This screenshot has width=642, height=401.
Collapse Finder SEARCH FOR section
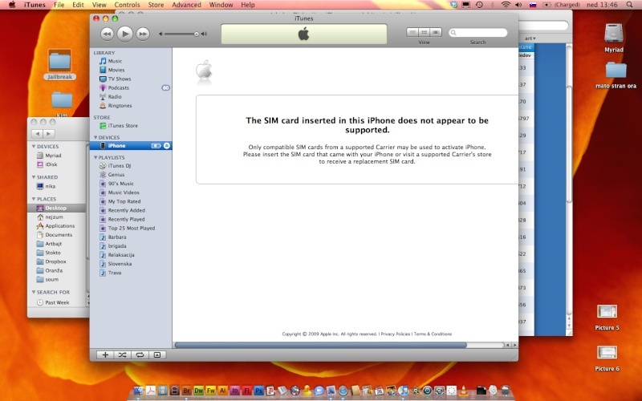(x=34, y=292)
